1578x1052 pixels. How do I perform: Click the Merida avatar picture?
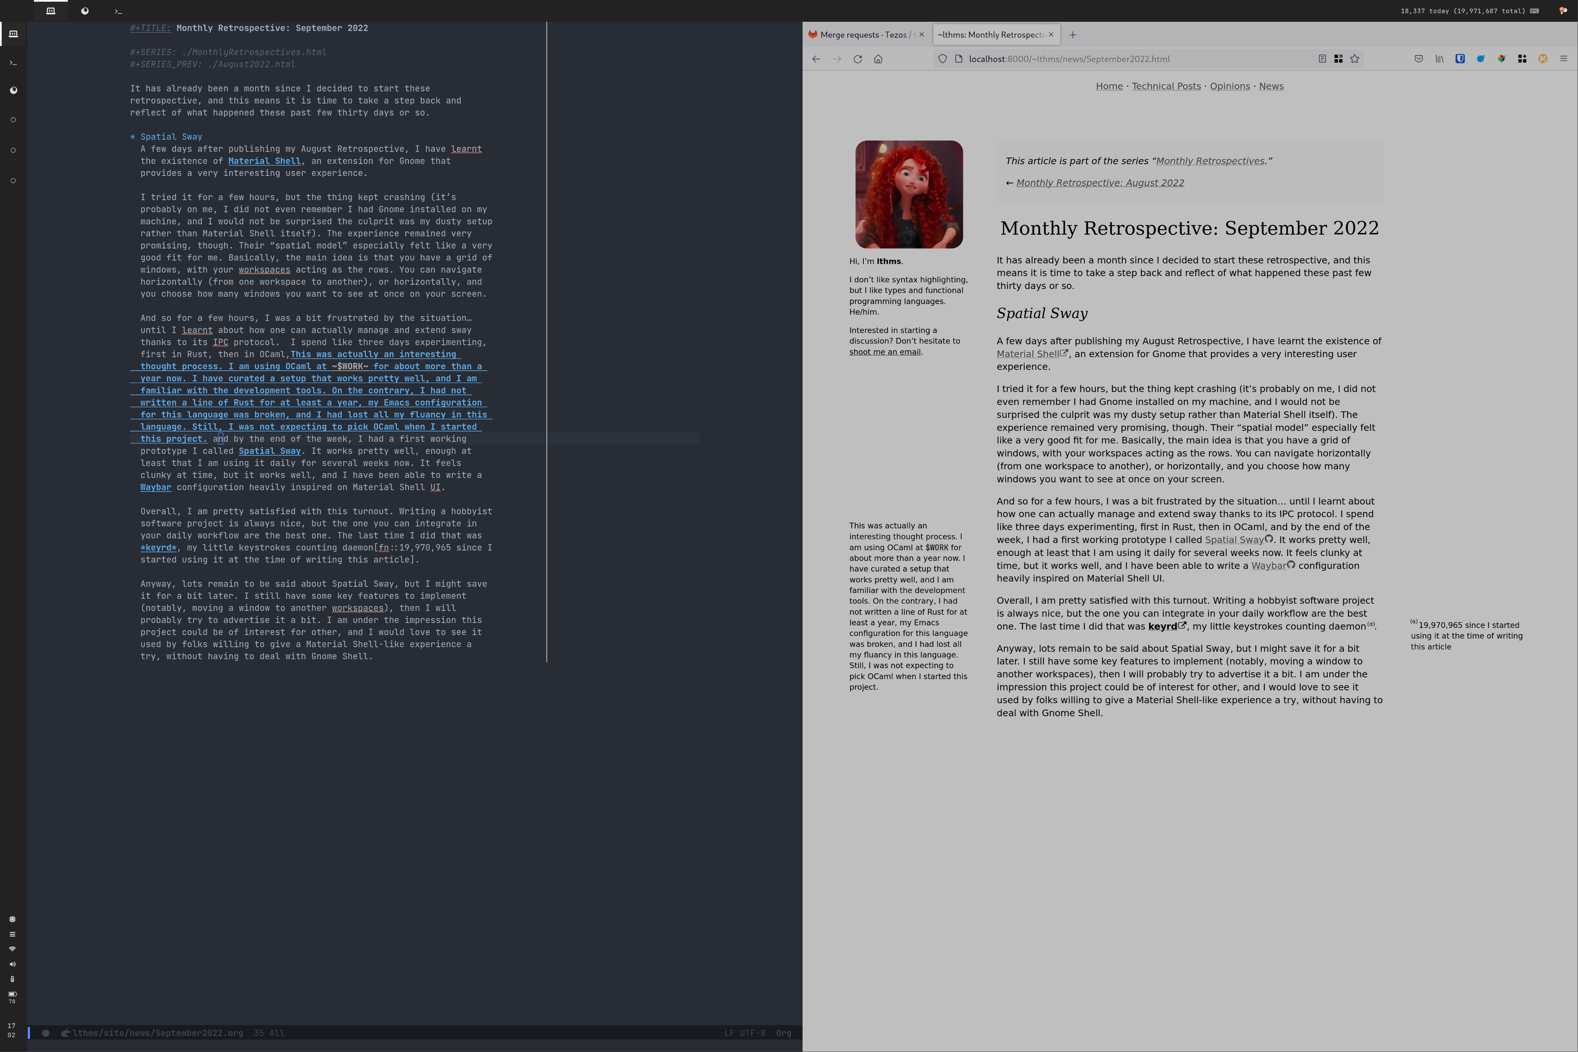click(909, 194)
